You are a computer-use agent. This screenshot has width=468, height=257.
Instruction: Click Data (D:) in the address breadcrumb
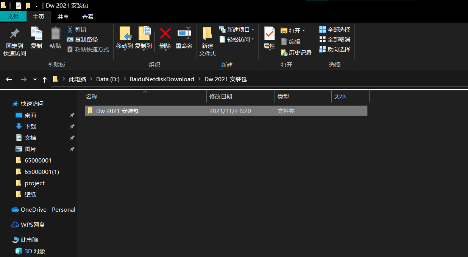(108, 79)
